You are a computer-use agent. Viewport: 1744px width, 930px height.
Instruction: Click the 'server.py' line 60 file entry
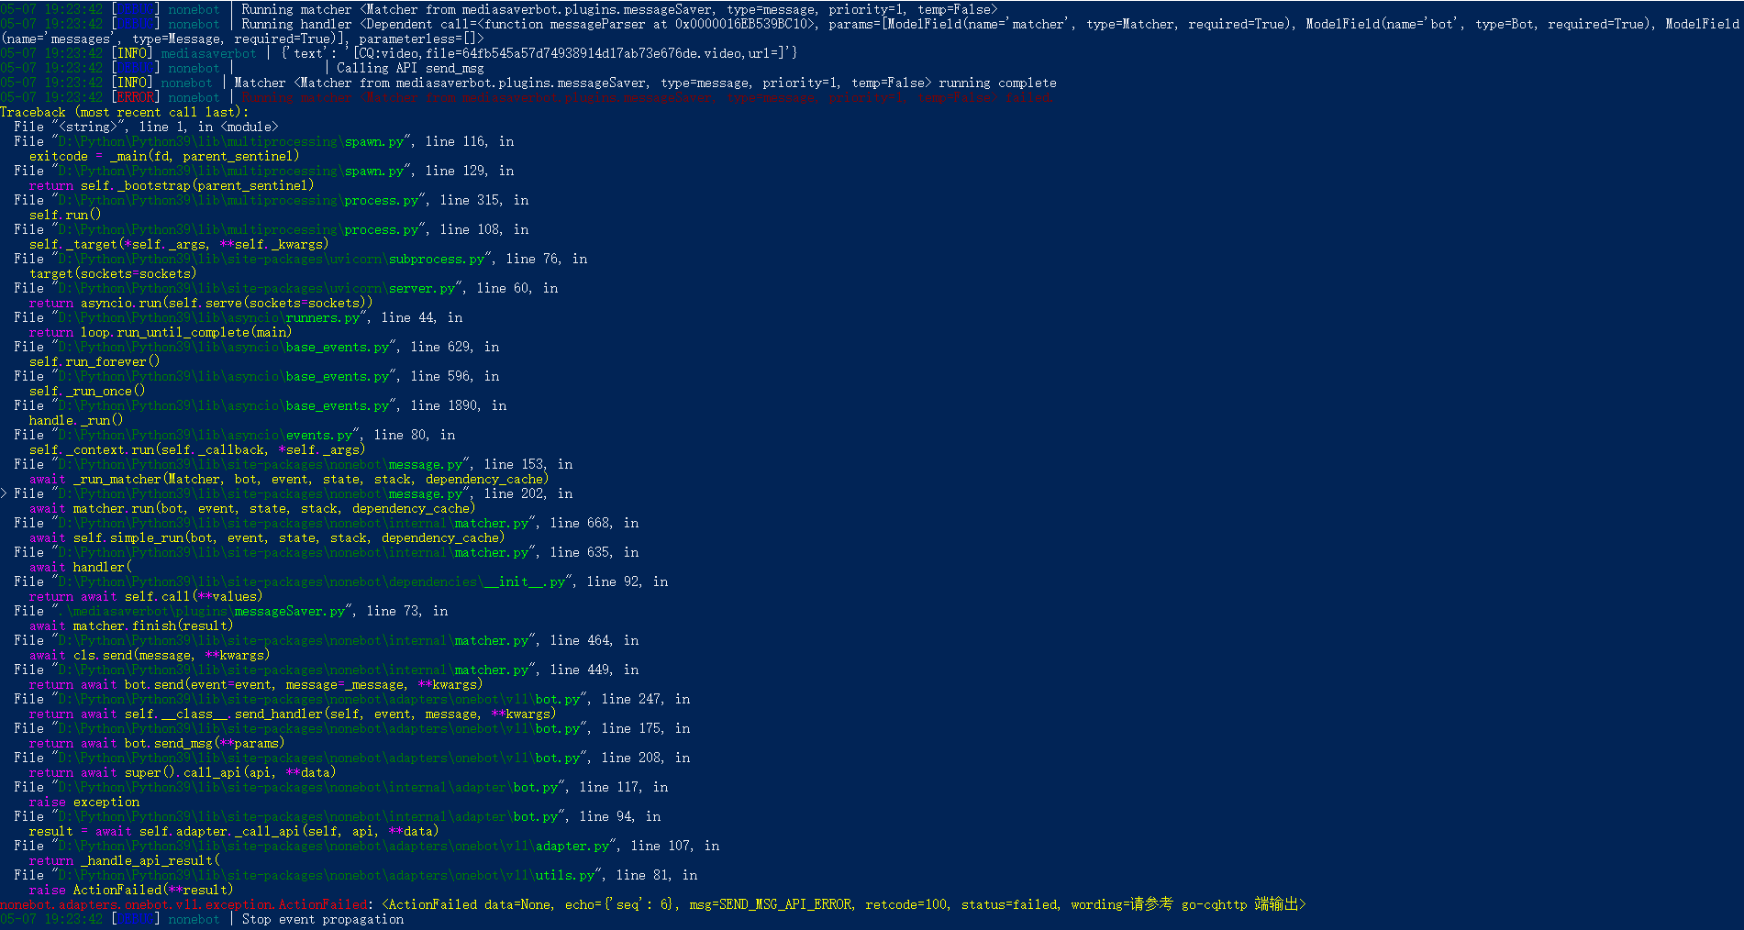click(286, 288)
